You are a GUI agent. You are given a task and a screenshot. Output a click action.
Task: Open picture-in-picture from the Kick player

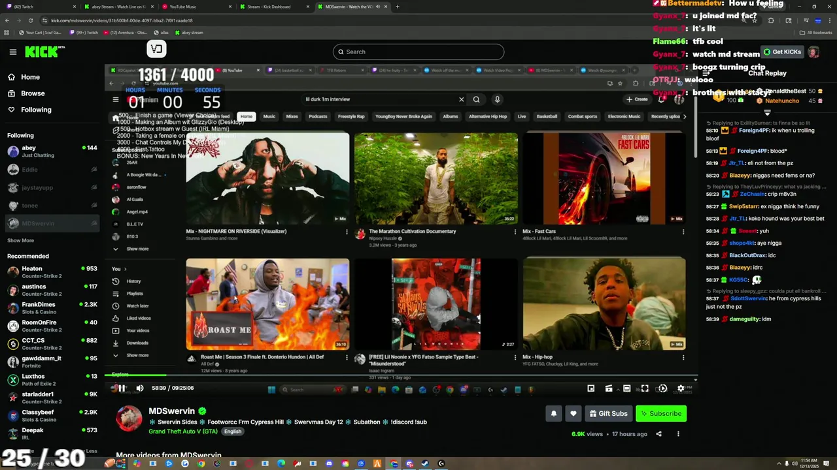click(591, 388)
